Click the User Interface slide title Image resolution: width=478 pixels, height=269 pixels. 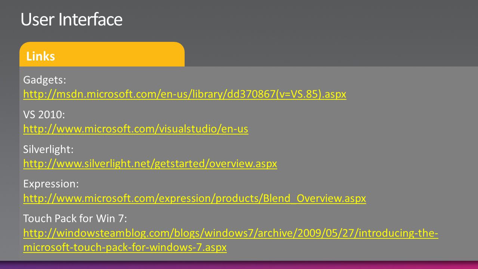[71, 19]
